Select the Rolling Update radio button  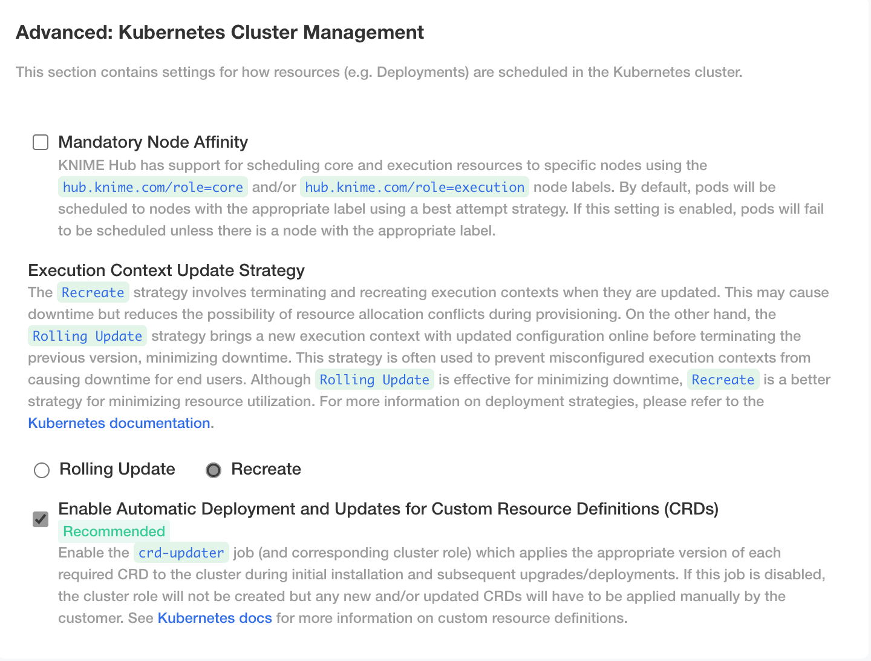click(x=42, y=470)
